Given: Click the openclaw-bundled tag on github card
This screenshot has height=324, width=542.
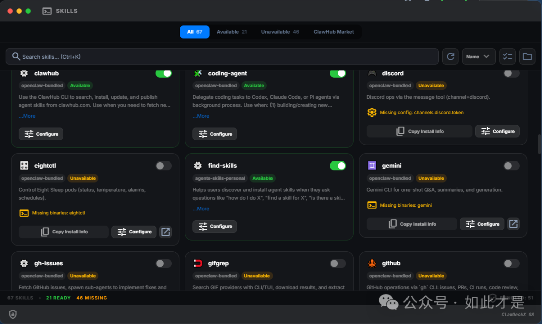Looking at the screenshot, I should [390, 276].
